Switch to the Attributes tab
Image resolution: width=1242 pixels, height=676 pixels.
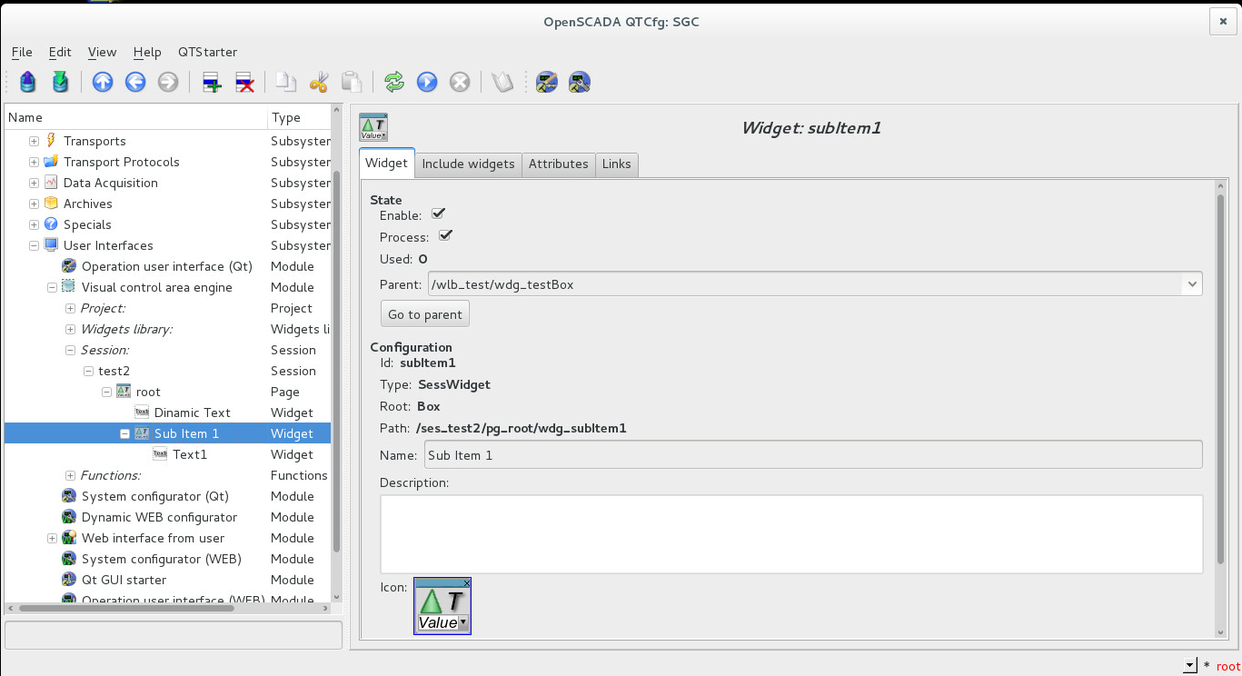point(558,164)
